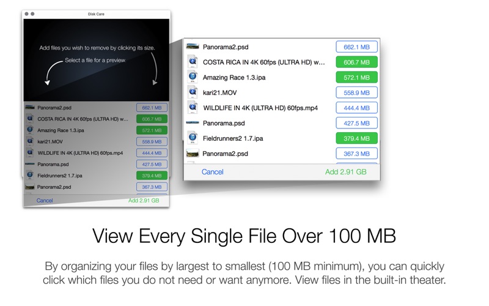489x306 pixels.
Task: Select COSTA RICA IN 4K name in small window
Action: coord(83,119)
